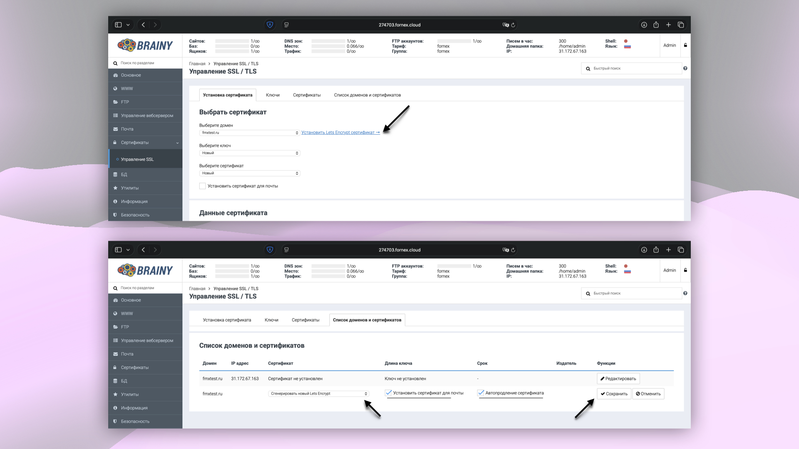Click the reload page icon in the top browser
This screenshot has height=449, width=799.
pyautogui.click(x=513, y=25)
